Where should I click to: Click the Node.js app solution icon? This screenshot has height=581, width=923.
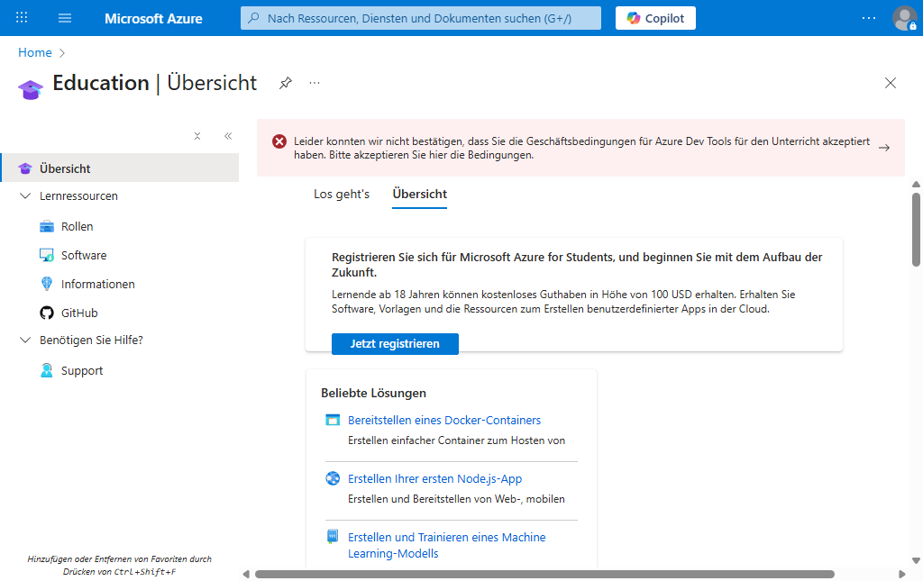click(333, 478)
